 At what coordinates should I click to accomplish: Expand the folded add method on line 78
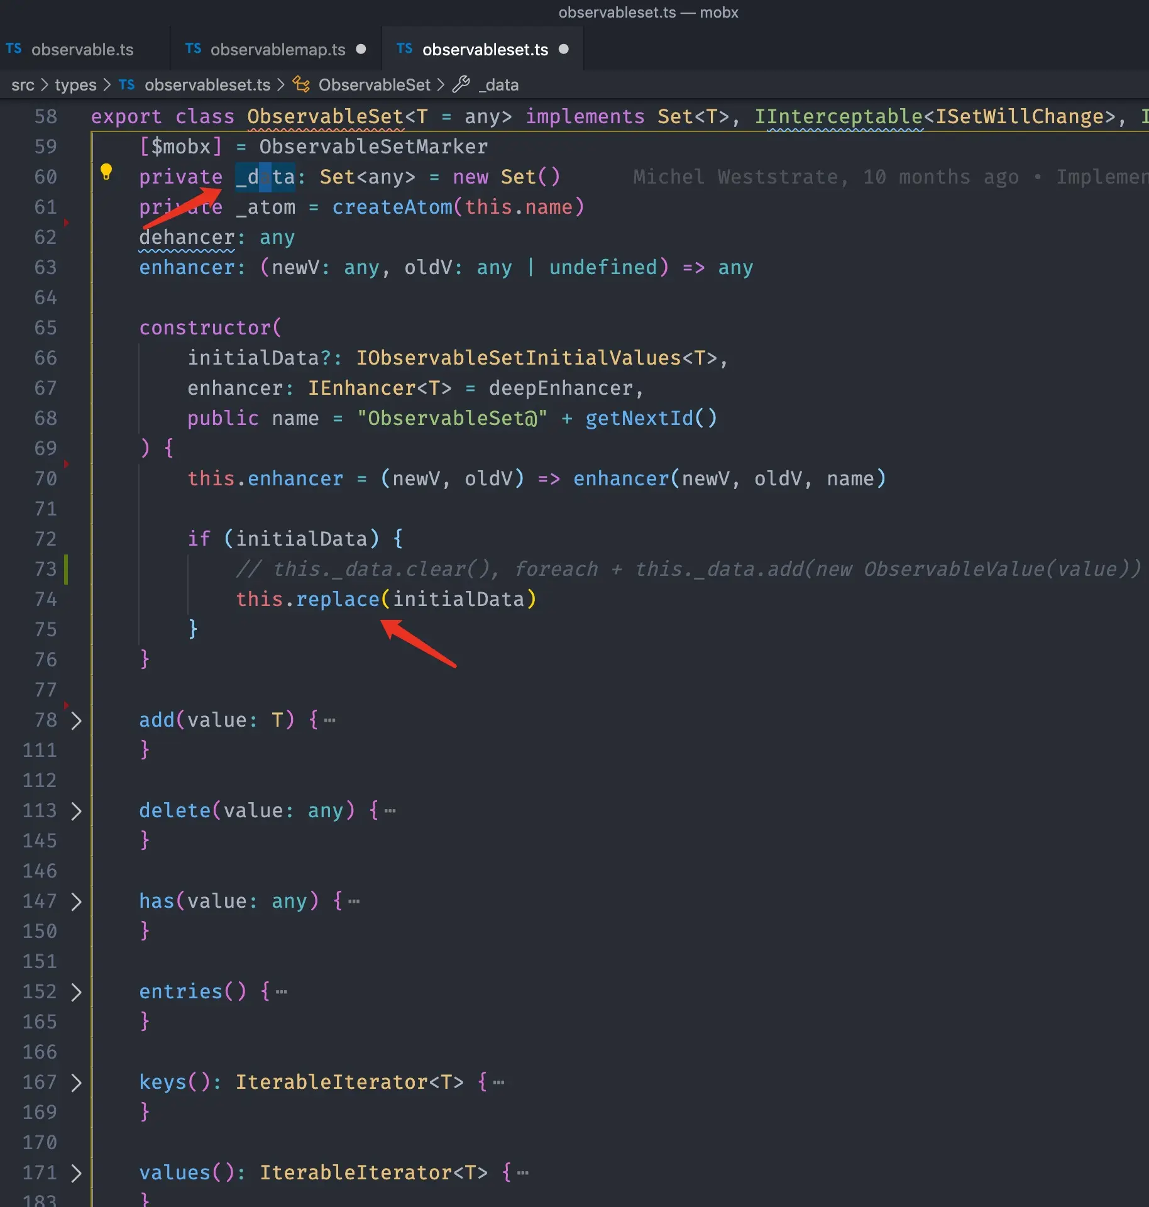(77, 720)
